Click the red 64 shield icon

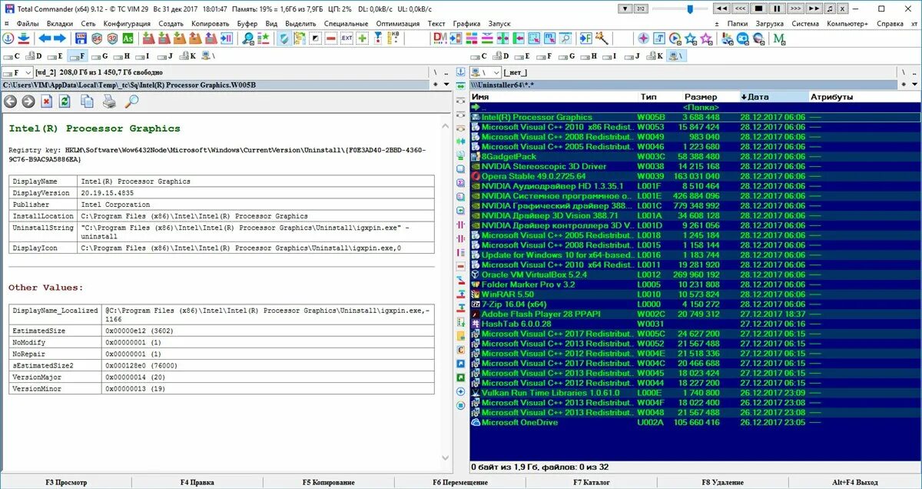(x=96, y=38)
